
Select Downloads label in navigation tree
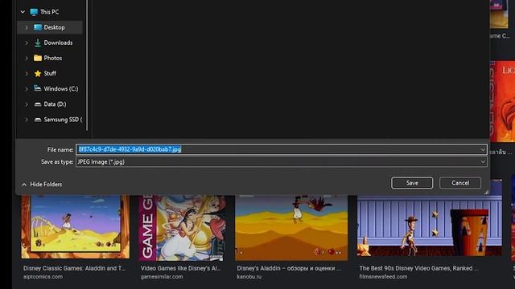pyautogui.click(x=58, y=43)
